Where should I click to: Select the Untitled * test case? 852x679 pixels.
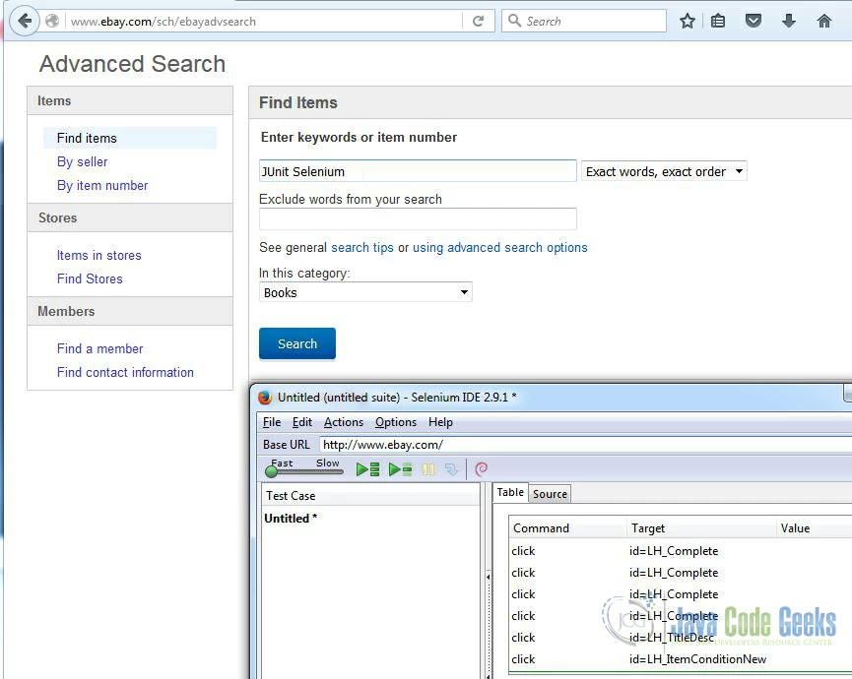coord(291,519)
